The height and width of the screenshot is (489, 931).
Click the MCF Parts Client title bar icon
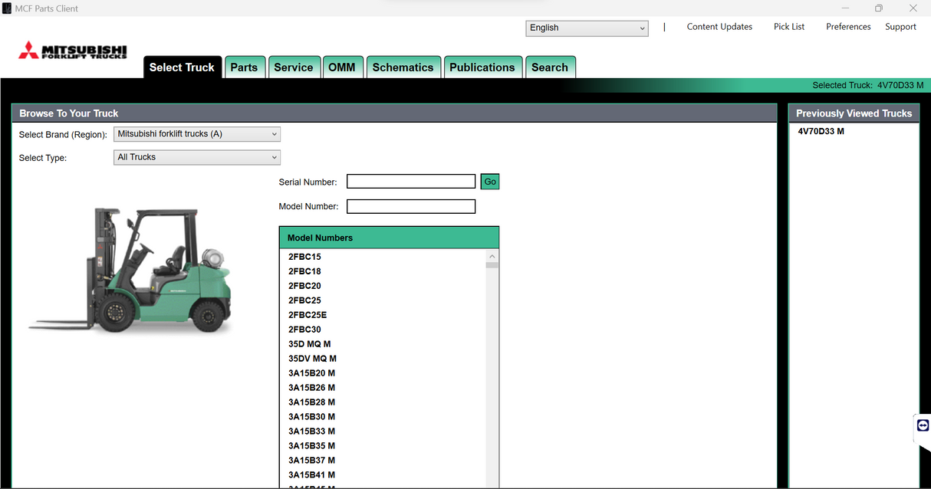coord(8,8)
